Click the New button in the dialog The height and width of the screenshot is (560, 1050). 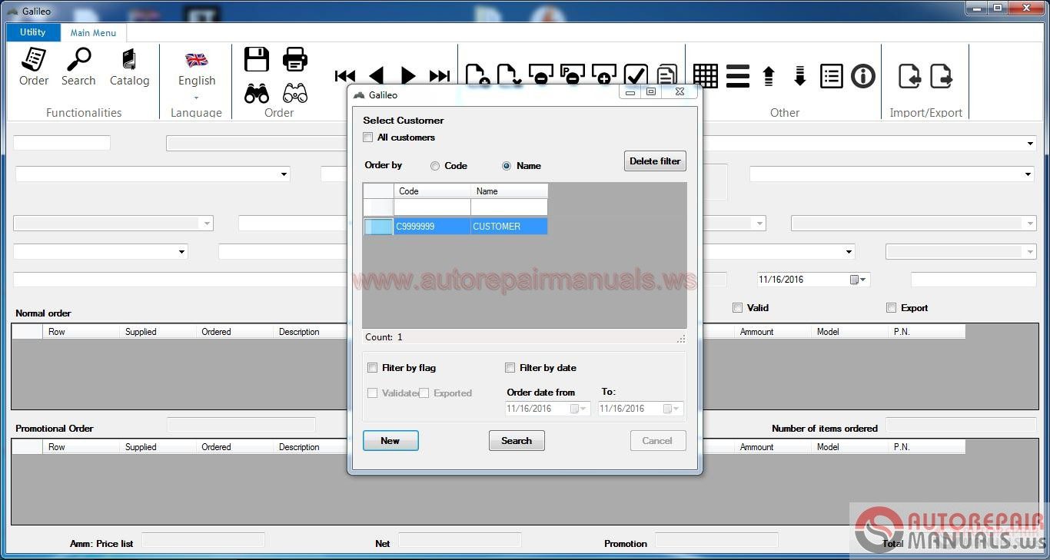[x=390, y=441]
